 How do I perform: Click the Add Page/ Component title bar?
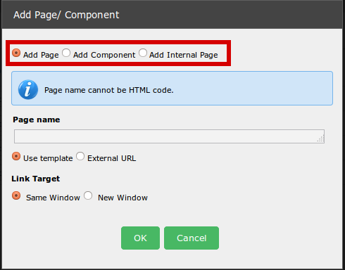172,15
